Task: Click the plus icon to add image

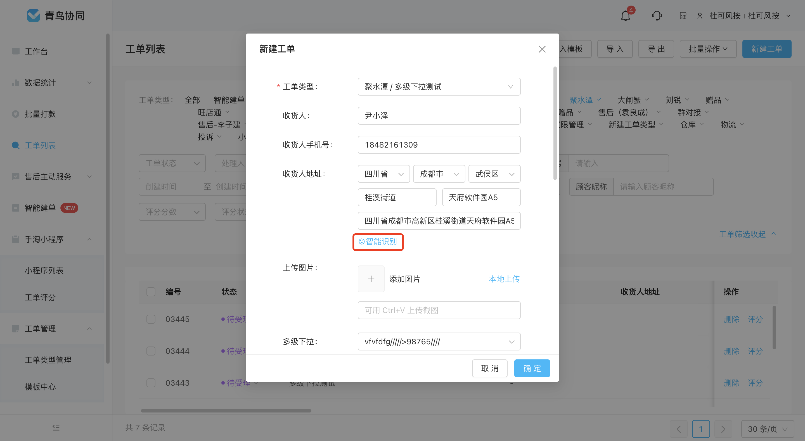Action: [x=371, y=279]
